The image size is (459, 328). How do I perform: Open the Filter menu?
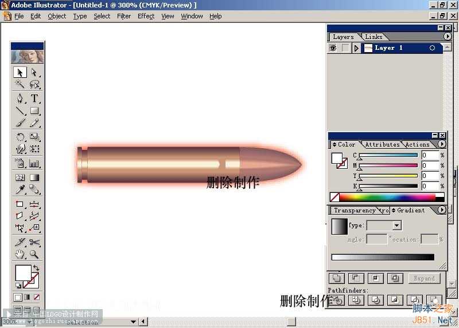coord(124,16)
